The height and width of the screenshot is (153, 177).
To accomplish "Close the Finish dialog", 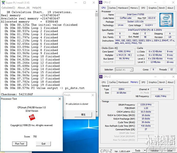I will [x=93, y=95].
